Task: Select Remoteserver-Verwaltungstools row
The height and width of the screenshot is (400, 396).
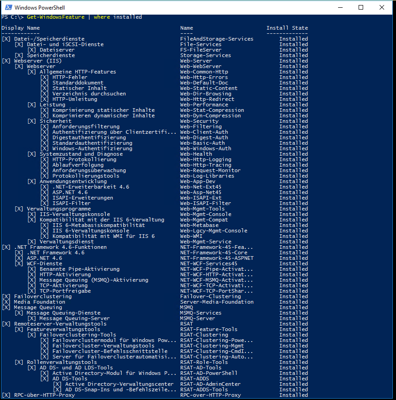Action: [155, 324]
